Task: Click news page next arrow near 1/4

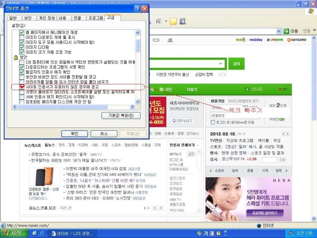Action: coord(161,208)
